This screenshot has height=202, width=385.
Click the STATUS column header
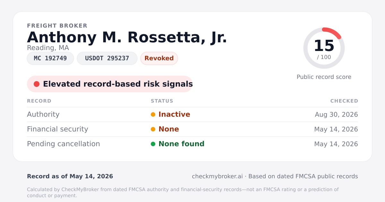click(x=162, y=101)
